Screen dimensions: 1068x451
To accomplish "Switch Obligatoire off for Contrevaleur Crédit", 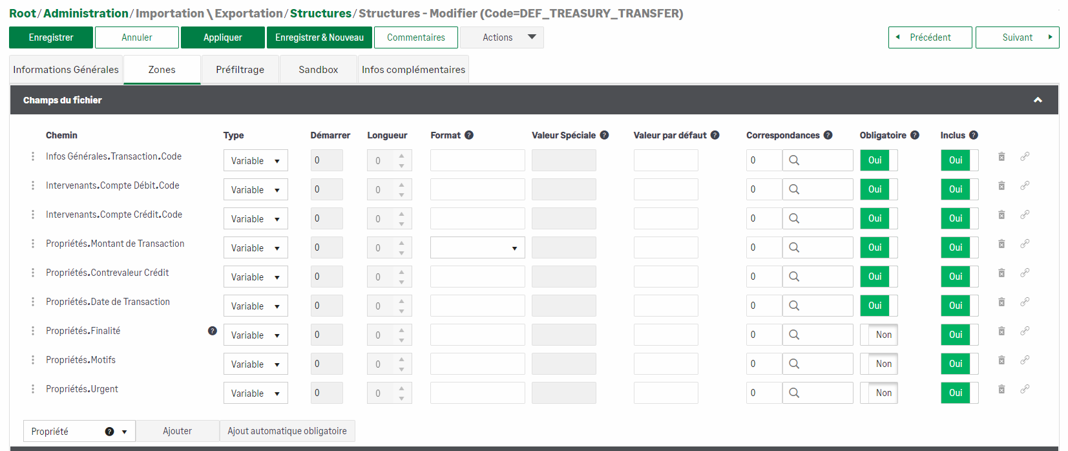I will [x=879, y=277].
